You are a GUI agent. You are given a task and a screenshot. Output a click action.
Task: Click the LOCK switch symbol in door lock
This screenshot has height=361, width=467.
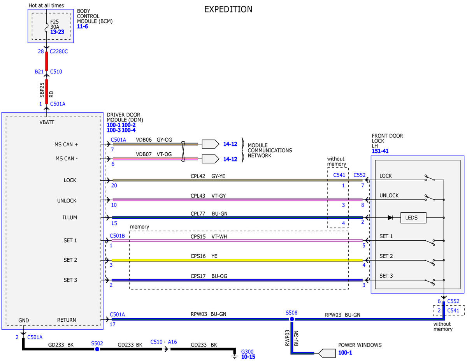(430, 178)
